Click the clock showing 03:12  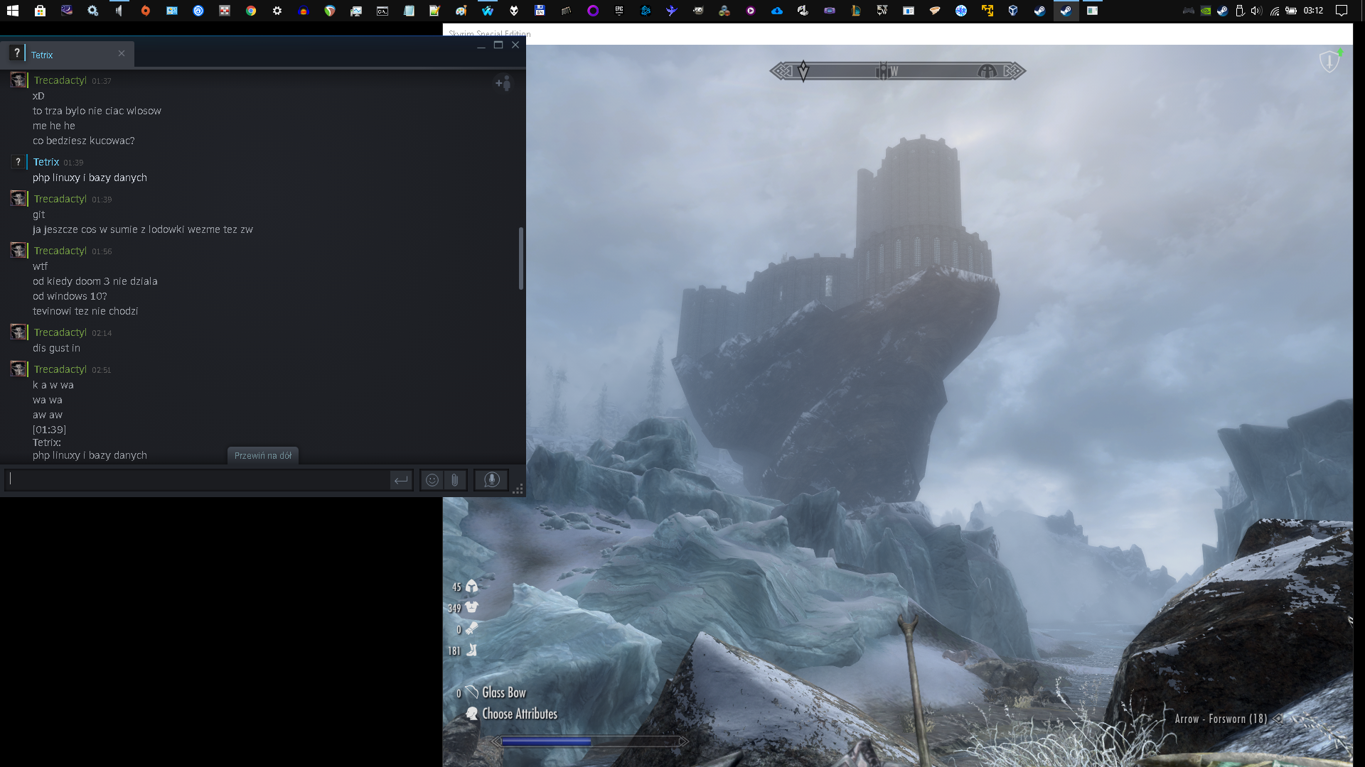pos(1313,11)
